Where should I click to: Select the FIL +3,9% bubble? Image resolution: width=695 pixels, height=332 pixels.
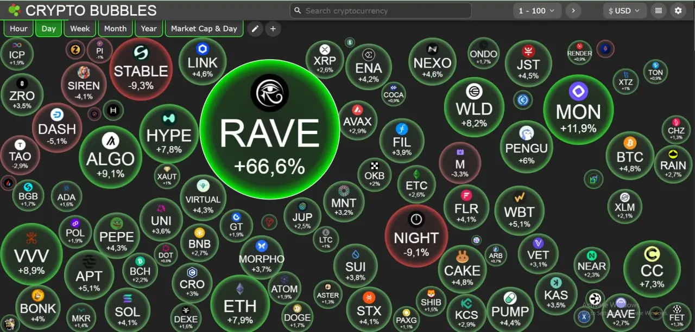pyautogui.click(x=402, y=140)
